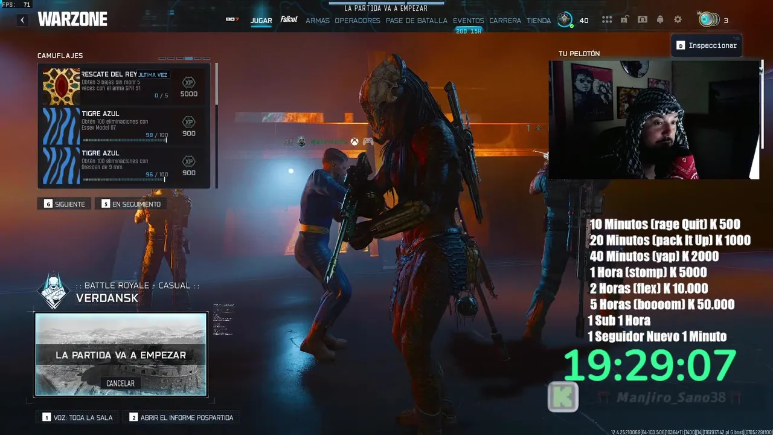The height and width of the screenshot is (435, 773).
Task: Open the PASE DE BATALLA tab
Action: coord(417,21)
